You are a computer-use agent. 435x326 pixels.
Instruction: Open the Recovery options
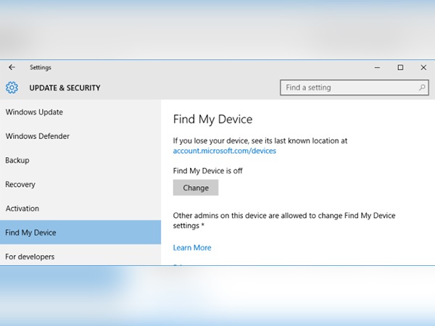pyautogui.click(x=20, y=185)
